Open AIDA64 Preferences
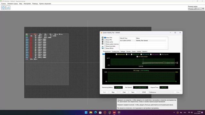Viewport: 205px width, 115px height. click(152, 92)
